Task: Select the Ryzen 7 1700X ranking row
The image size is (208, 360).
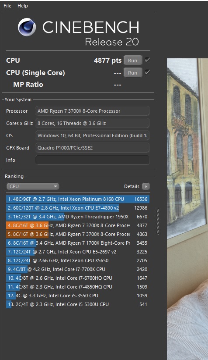Action: point(78,243)
